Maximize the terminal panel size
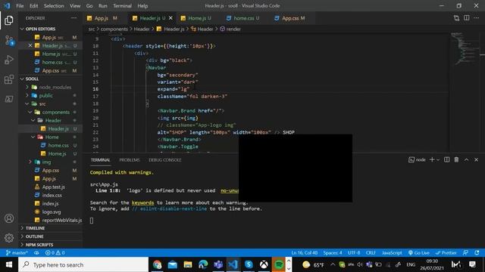This screenshot has width=485, height=272. pyautogui.click(x=467, y=159)
